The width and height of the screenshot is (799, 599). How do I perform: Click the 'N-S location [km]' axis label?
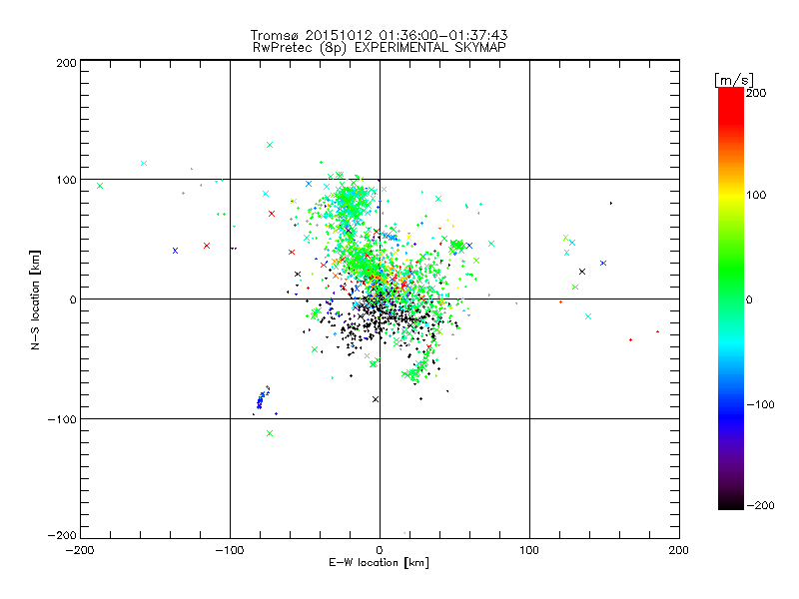pos(35,299)
